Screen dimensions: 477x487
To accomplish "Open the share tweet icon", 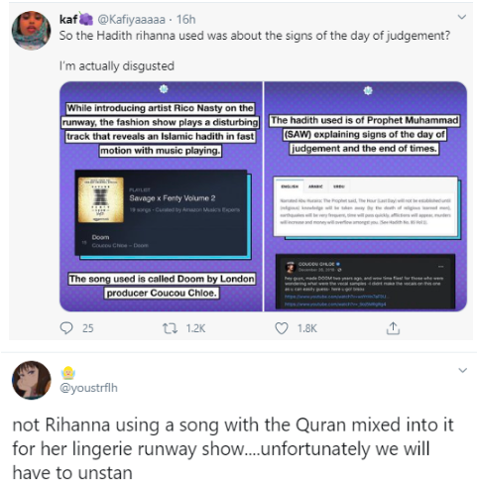I will (393, 328).
